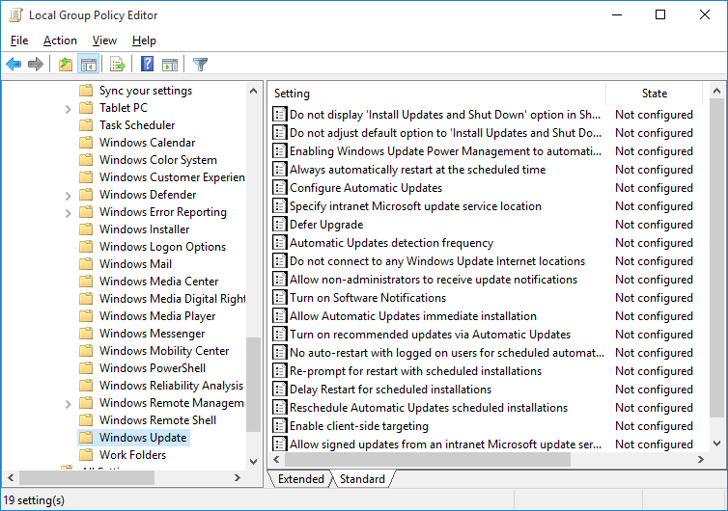
Task: Click the Export List toolbar icon
Action: pyautogui.click(x=118, y=65)
